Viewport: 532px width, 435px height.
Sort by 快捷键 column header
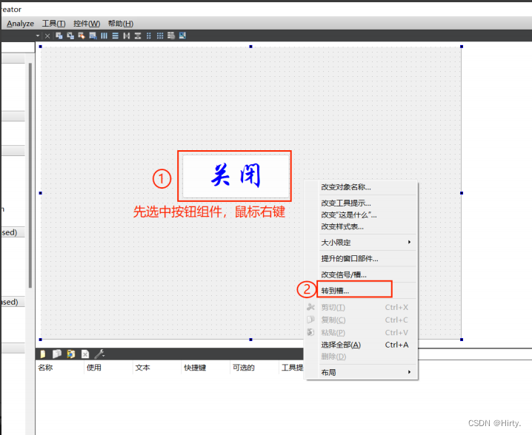coord(206,368)
